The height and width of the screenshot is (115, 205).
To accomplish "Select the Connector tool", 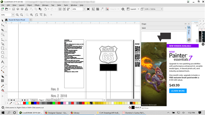I will pyautogui.click(x=3, y=72).
